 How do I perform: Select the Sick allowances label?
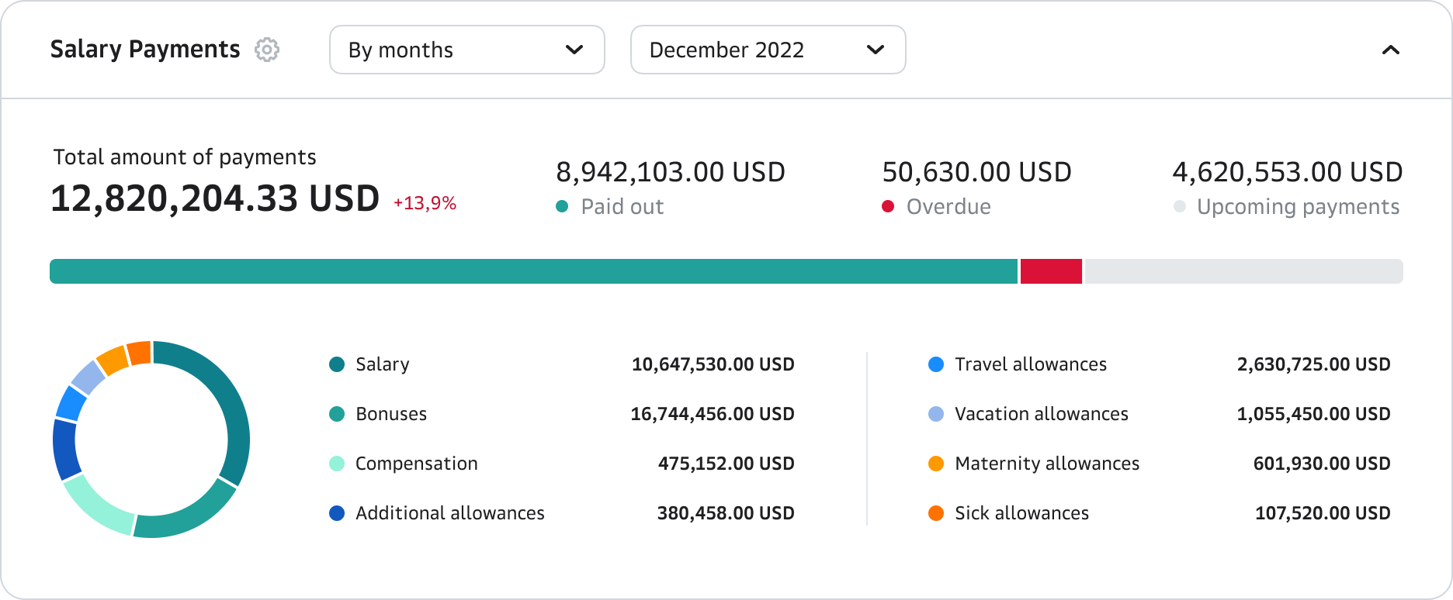[1021, 513]
